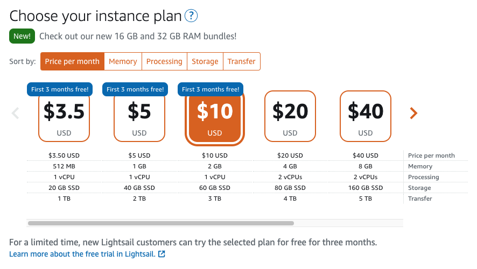Screen dimensions: 477x269
Task: Pick the $20 USD instance plan
Action: tap(290, 116)
